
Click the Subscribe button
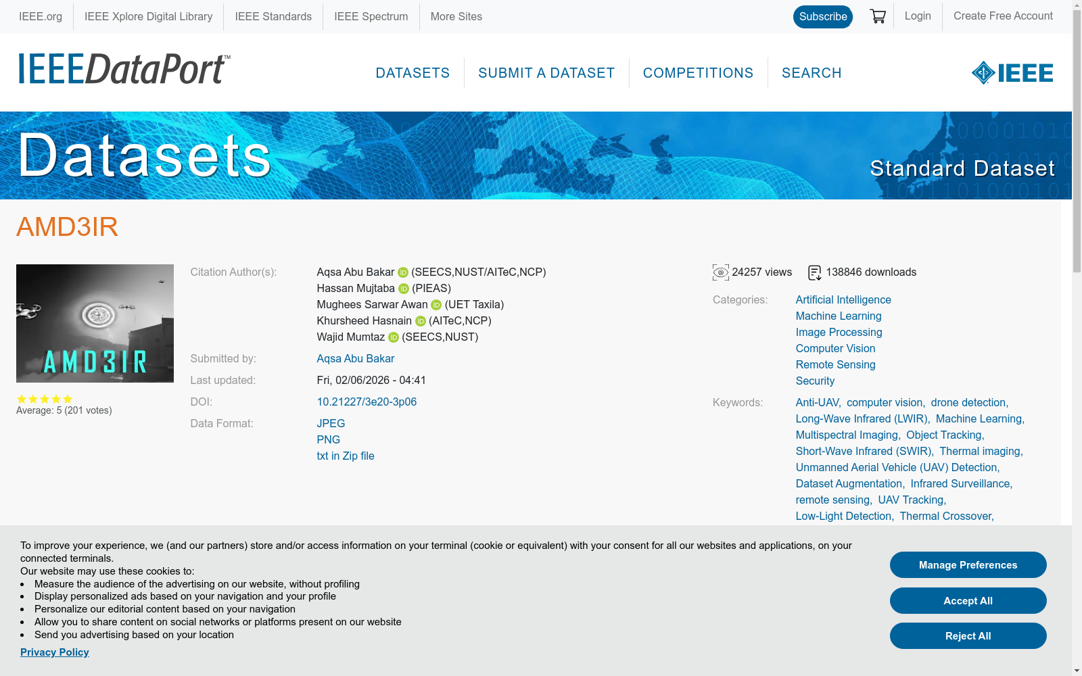click(x=823, y=17)
